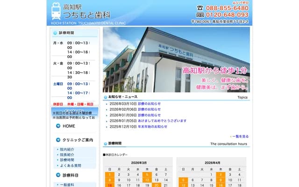299x187 pixels.
Task: Open the 診療科目 menu section
Action: pos(71,175)
